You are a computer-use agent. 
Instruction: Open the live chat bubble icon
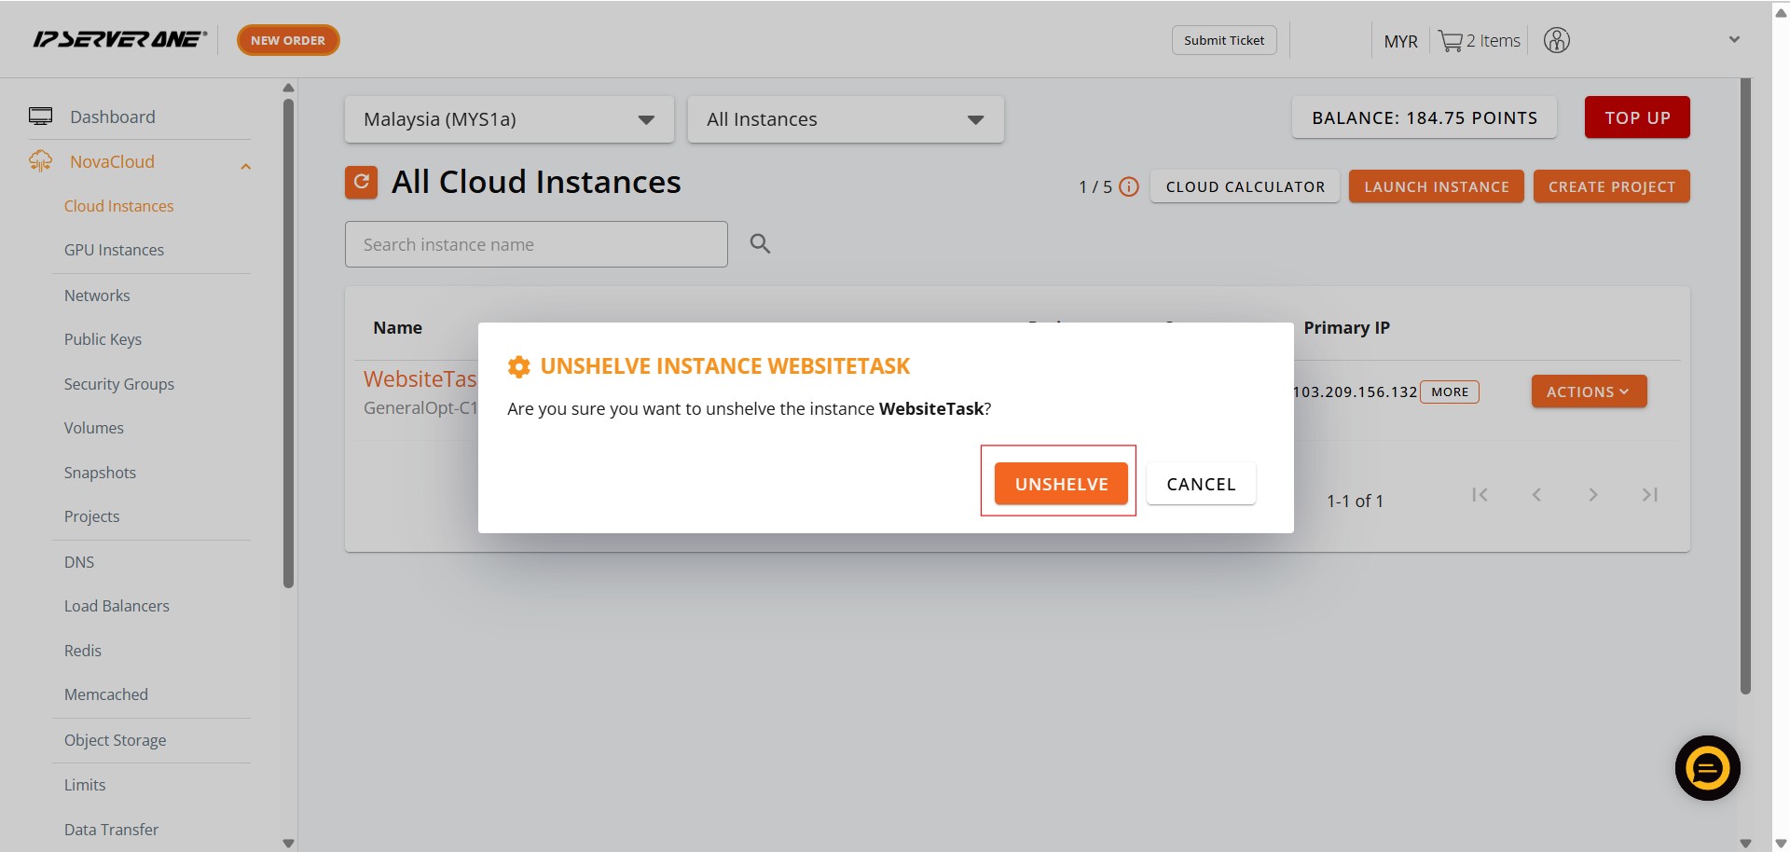[1707, 768]
